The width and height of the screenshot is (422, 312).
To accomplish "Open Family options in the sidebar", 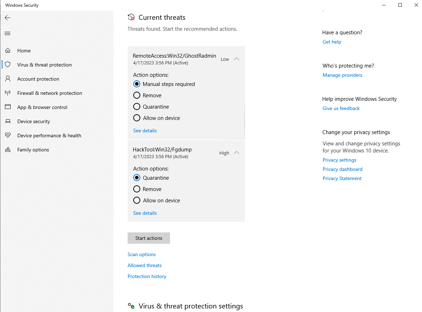I will [33, 150].
